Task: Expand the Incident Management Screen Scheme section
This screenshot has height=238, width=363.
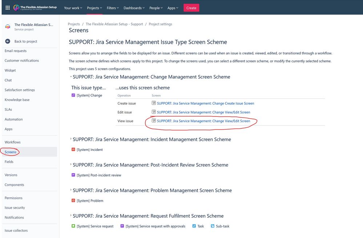Action: [x=70, y=139]
